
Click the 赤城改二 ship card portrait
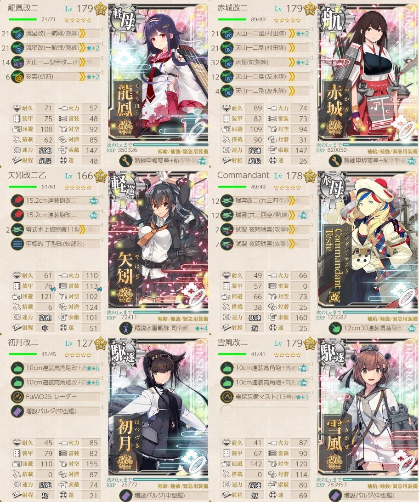368,73
